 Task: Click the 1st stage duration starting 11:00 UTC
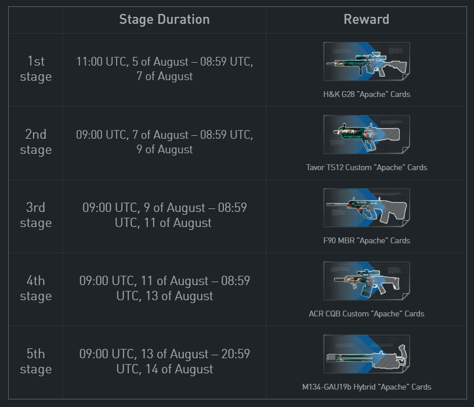point(164,69)
